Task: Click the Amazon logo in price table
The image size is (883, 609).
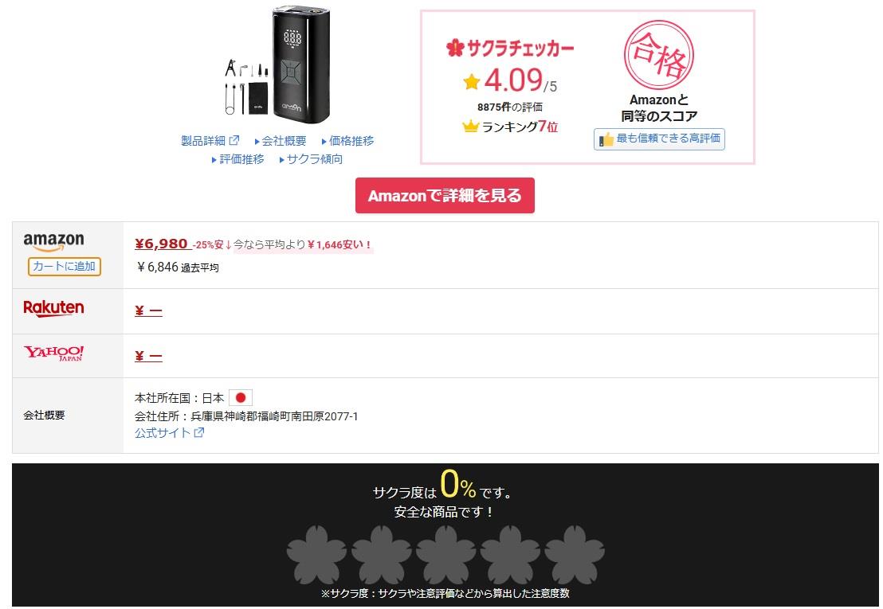Action: click(x=53, y=240)
